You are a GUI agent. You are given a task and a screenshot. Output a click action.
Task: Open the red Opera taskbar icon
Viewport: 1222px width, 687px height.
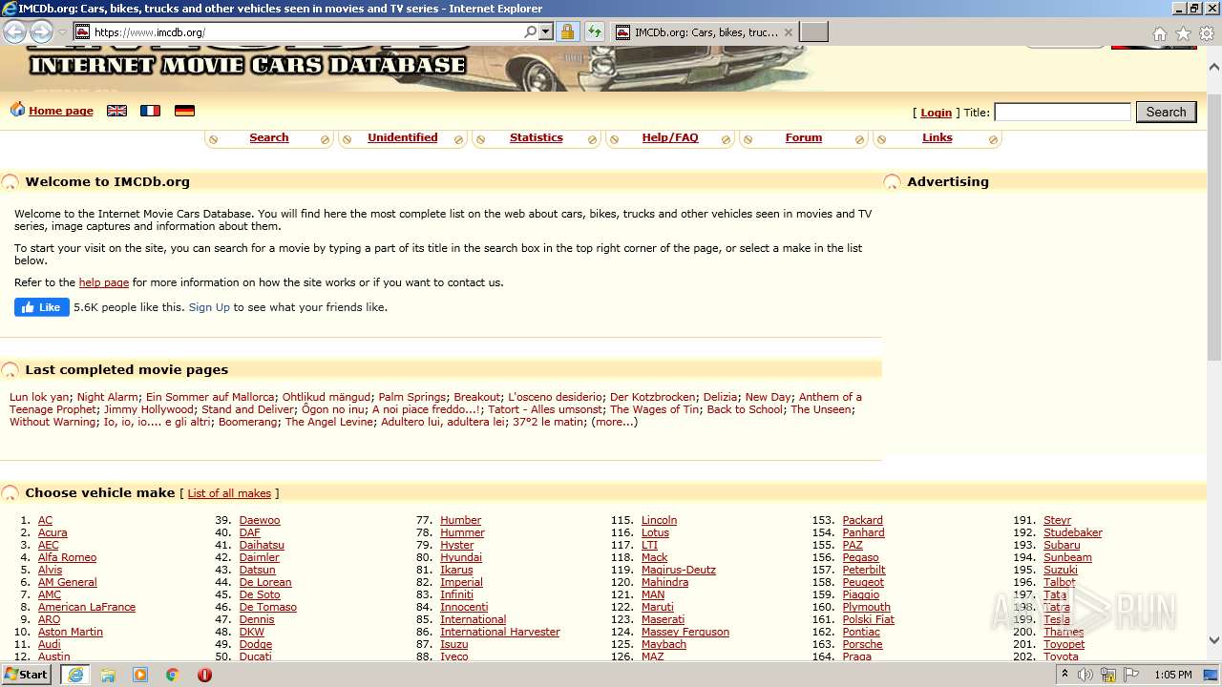click(204, 675)
